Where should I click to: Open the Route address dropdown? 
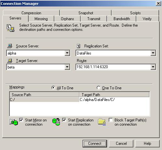[x=153, y=67]
